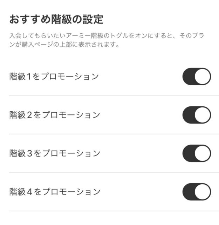Turn off 階級3をプロモーション toggle

pos(197,153)
